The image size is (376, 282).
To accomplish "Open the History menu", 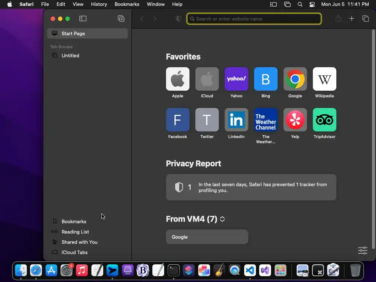I will coord(99,4).
